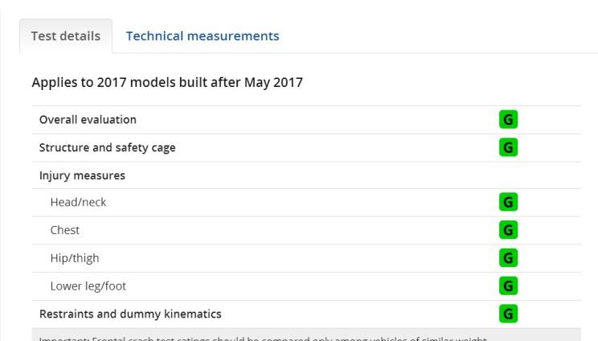The image size is (598, 341).
Task: Click the blank area beside Technical measurements tab
Action: pos(439,36)
